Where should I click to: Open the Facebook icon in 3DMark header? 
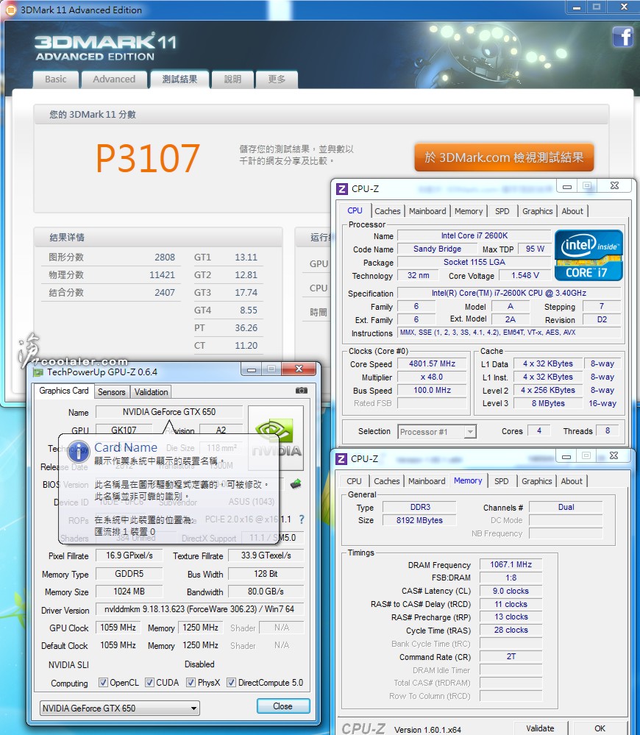click(x=622, y=37)
